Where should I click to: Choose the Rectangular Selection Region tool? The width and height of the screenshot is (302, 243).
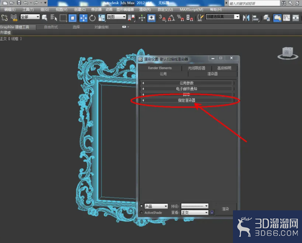(x=63, y=18)
